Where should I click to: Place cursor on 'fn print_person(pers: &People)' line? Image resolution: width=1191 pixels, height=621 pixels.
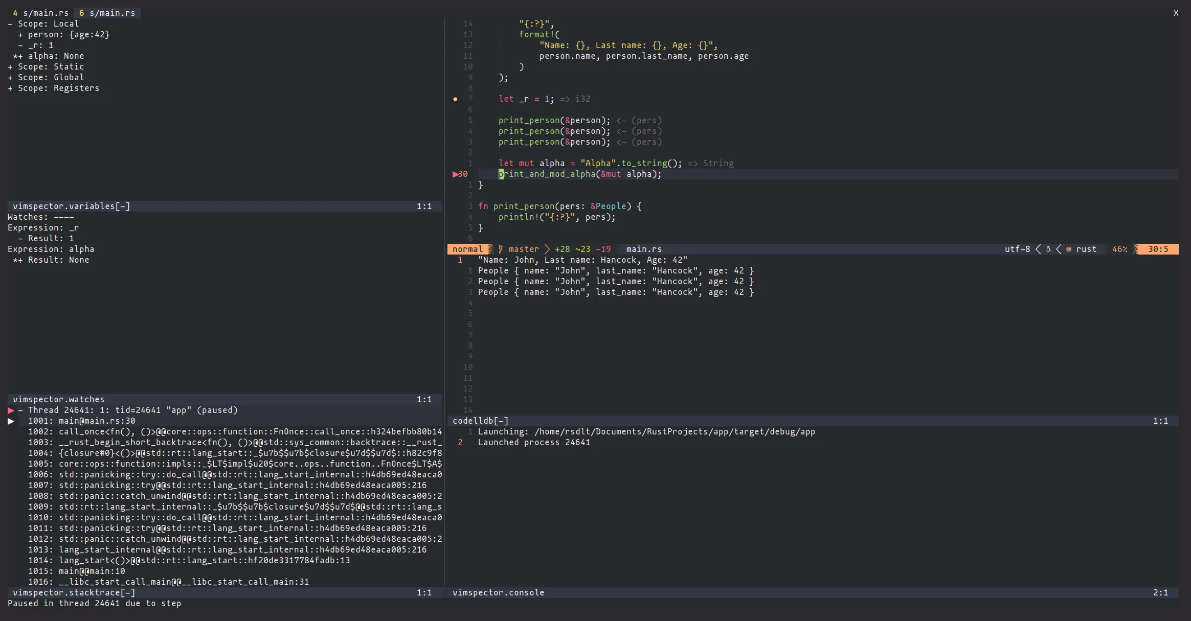point(560,206)
